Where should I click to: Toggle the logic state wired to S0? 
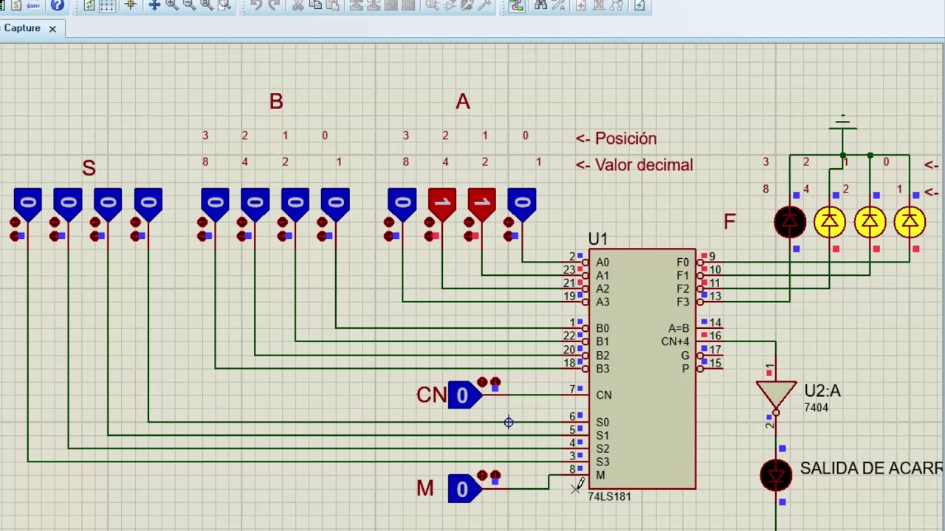pyautogui.click(x=148, y=204)
